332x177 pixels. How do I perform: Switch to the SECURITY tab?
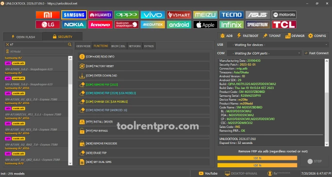click(62, 36)
